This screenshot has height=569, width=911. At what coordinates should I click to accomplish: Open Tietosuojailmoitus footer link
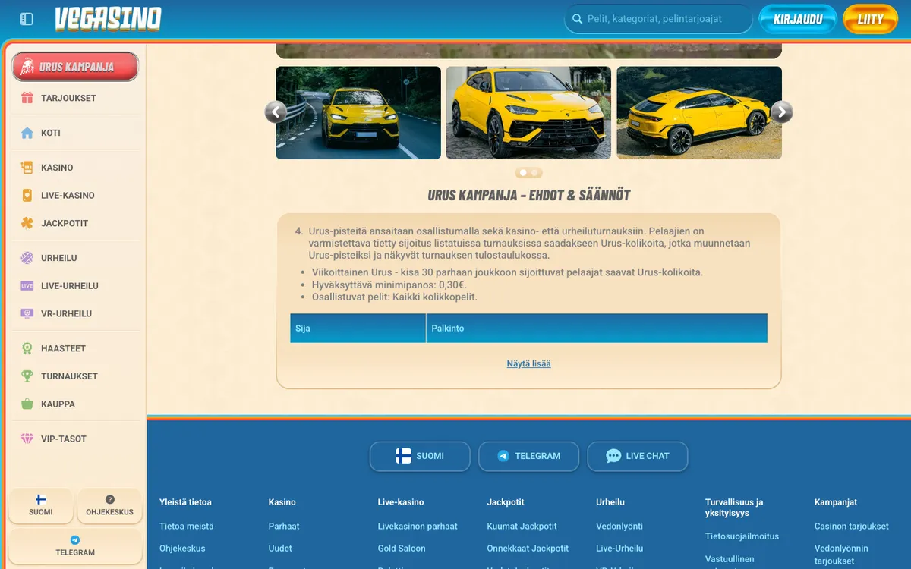pyautogui.click(x=742, y=536)
